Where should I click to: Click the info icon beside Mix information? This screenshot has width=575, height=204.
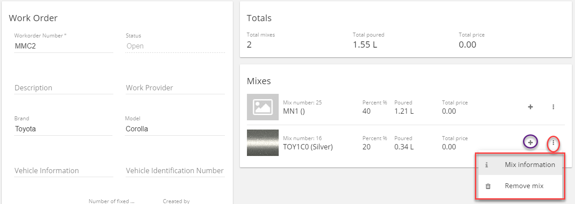(487, 165)
